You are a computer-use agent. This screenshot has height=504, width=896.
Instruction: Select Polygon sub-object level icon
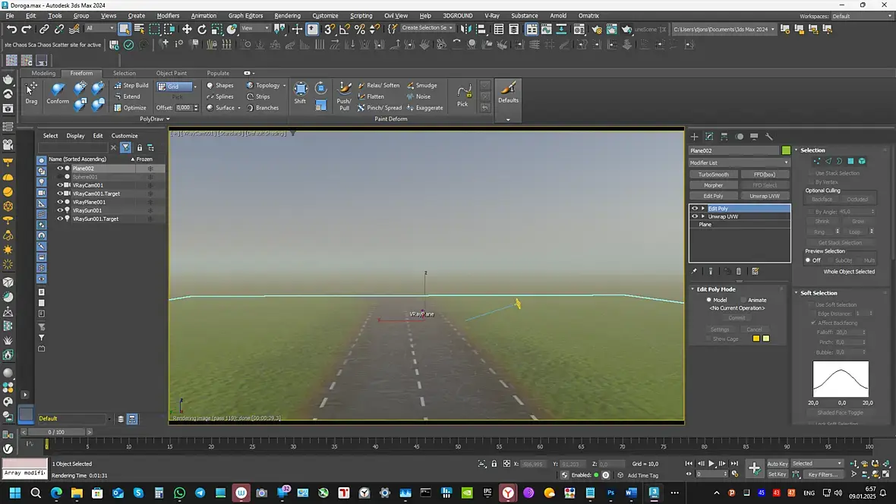(850, 161)
